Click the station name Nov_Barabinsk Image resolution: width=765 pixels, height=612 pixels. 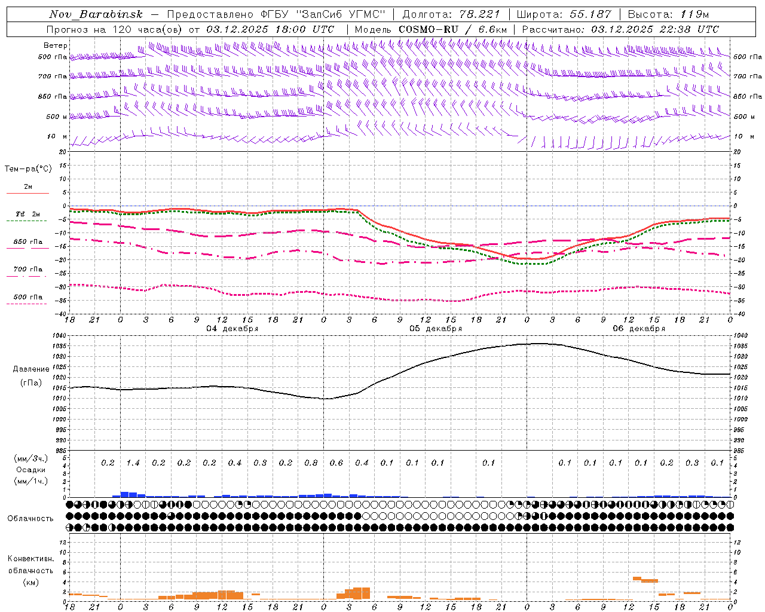click(x=96, y=14)
